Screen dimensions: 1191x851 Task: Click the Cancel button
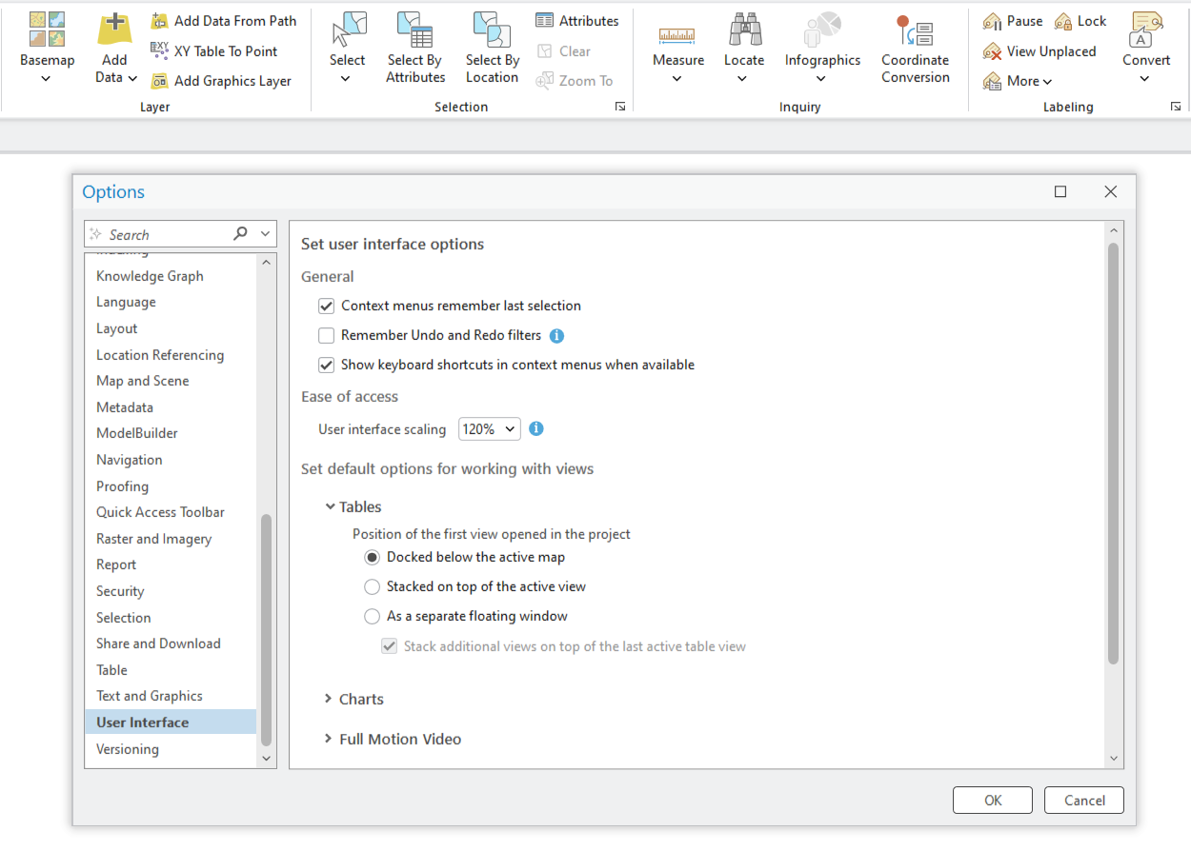pos(1083,800)
